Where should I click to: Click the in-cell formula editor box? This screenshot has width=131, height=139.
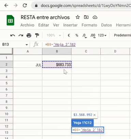tap(88, 130)
